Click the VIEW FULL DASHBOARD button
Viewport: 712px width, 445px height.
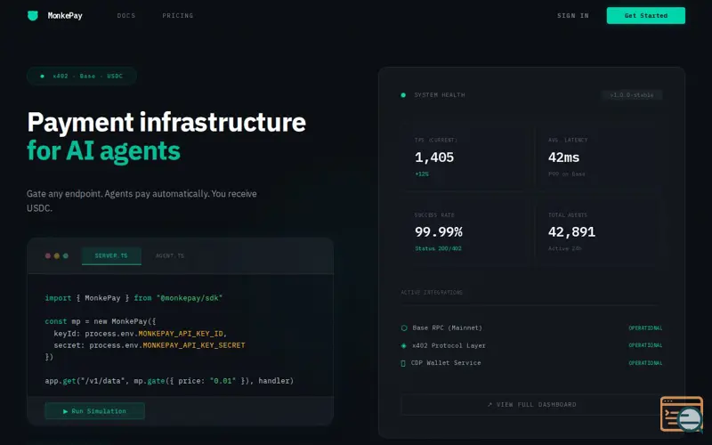point(531,405)
